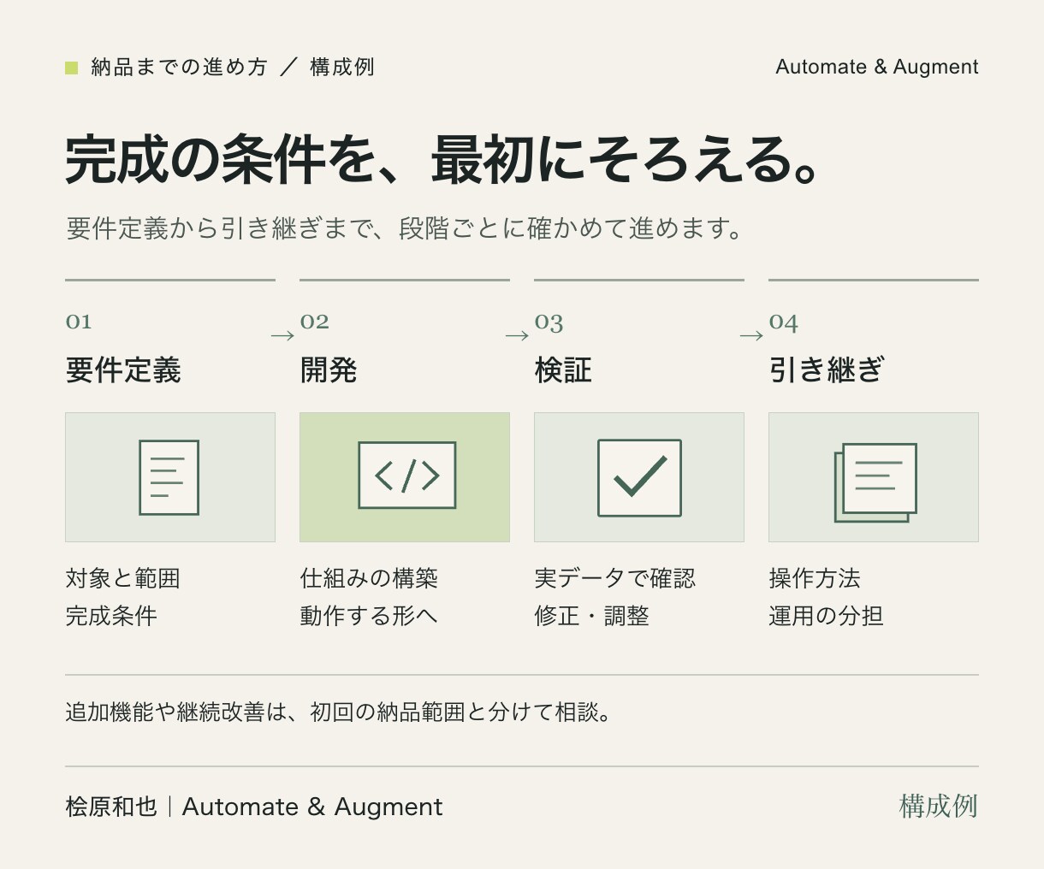
Task: Click the main headline 完成の条件を、最初にそろえる。
Action: (x=443, y=160)
